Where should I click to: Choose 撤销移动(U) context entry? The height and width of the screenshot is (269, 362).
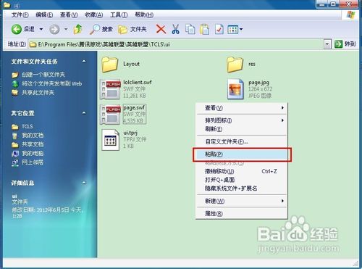pyautogui.click(x=241, y=171)
